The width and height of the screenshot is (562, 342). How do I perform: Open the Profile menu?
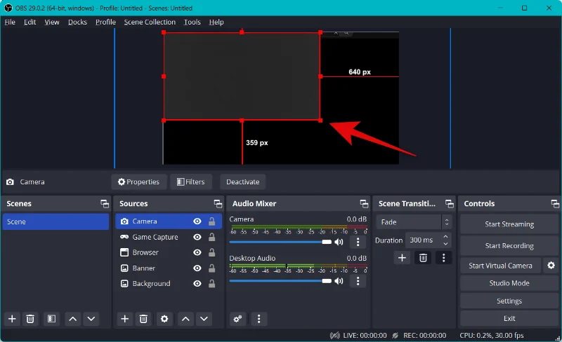point(105,22)
